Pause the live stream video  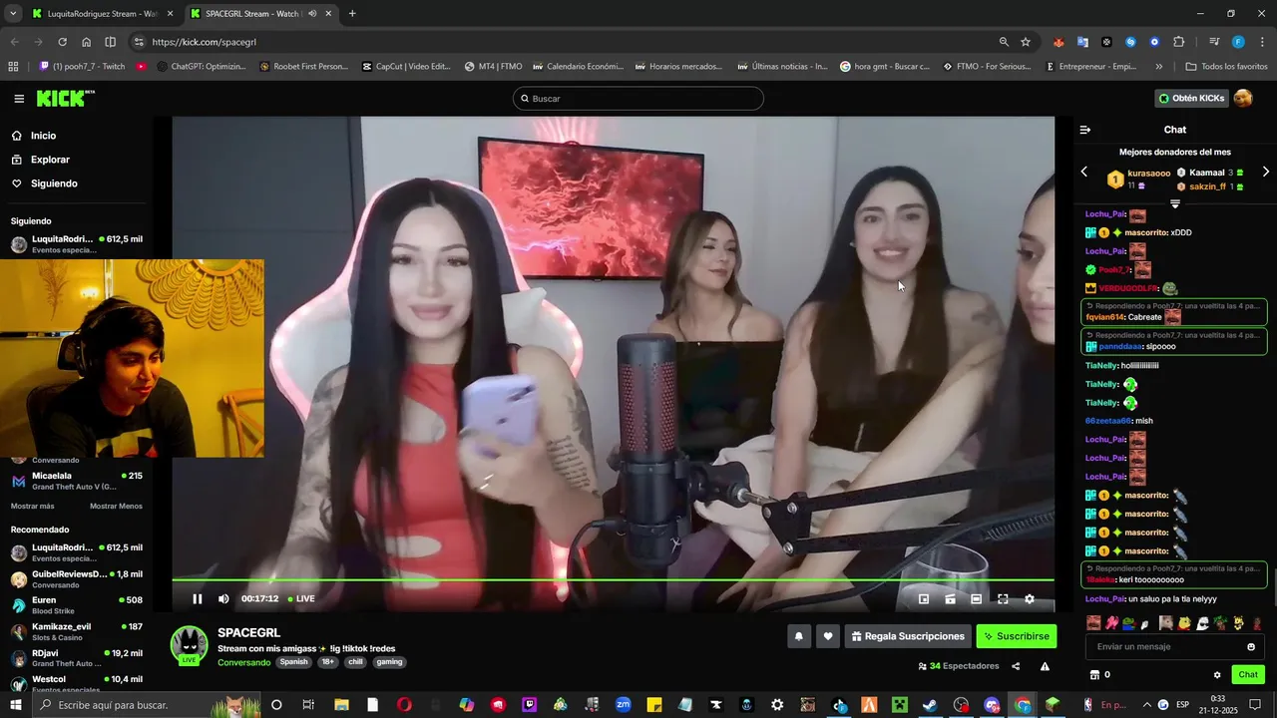[198, 599]
